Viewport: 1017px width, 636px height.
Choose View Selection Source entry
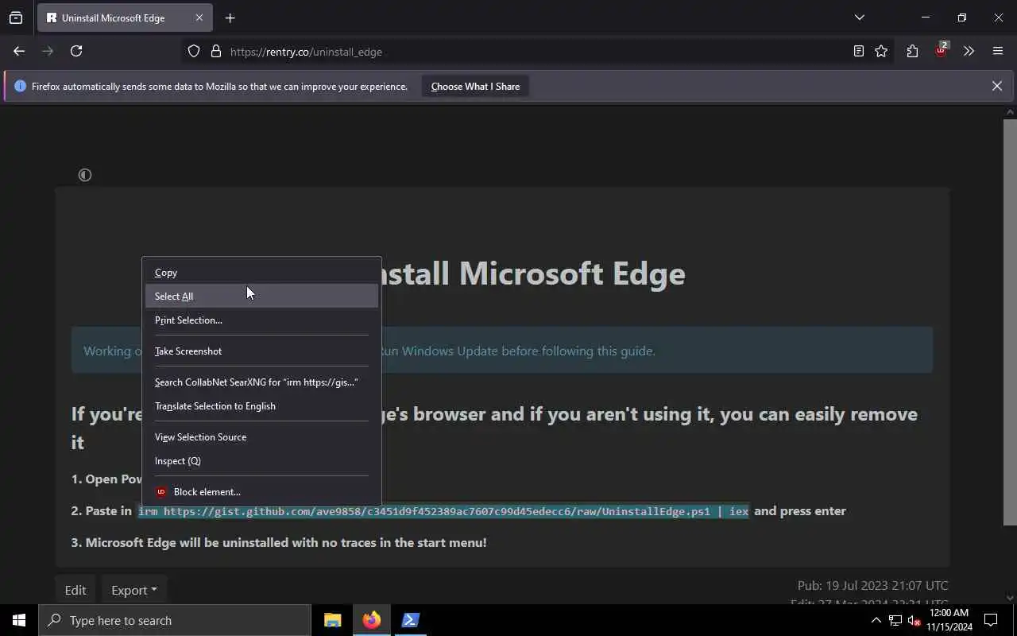click(x=261, y=436)
